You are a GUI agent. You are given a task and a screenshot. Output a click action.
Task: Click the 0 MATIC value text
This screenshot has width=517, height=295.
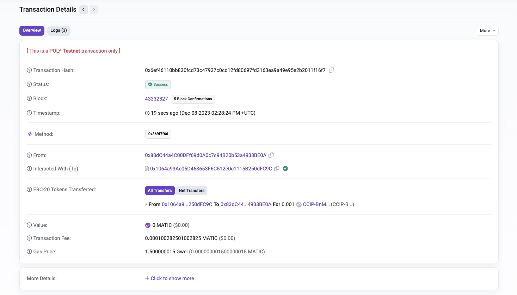tap(162, 225)
